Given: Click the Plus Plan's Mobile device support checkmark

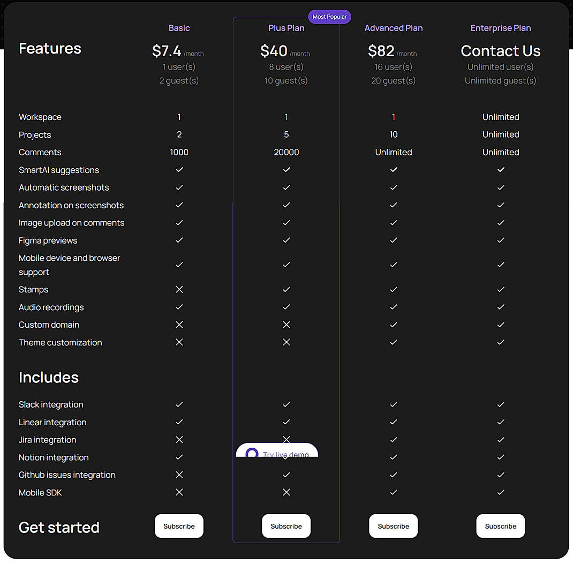Looking at the screenshot, I should click(x=286, y=265).
